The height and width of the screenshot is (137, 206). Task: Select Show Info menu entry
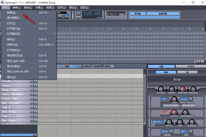tap(29, 18)
